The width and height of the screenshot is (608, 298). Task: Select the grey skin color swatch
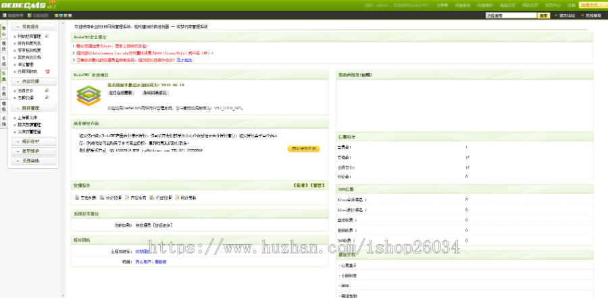[70, 16]
